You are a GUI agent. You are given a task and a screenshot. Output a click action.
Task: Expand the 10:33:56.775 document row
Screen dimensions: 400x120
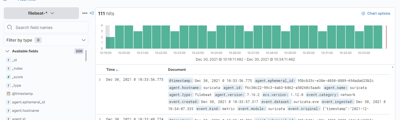pyautogui.click(x=100, y=80)
